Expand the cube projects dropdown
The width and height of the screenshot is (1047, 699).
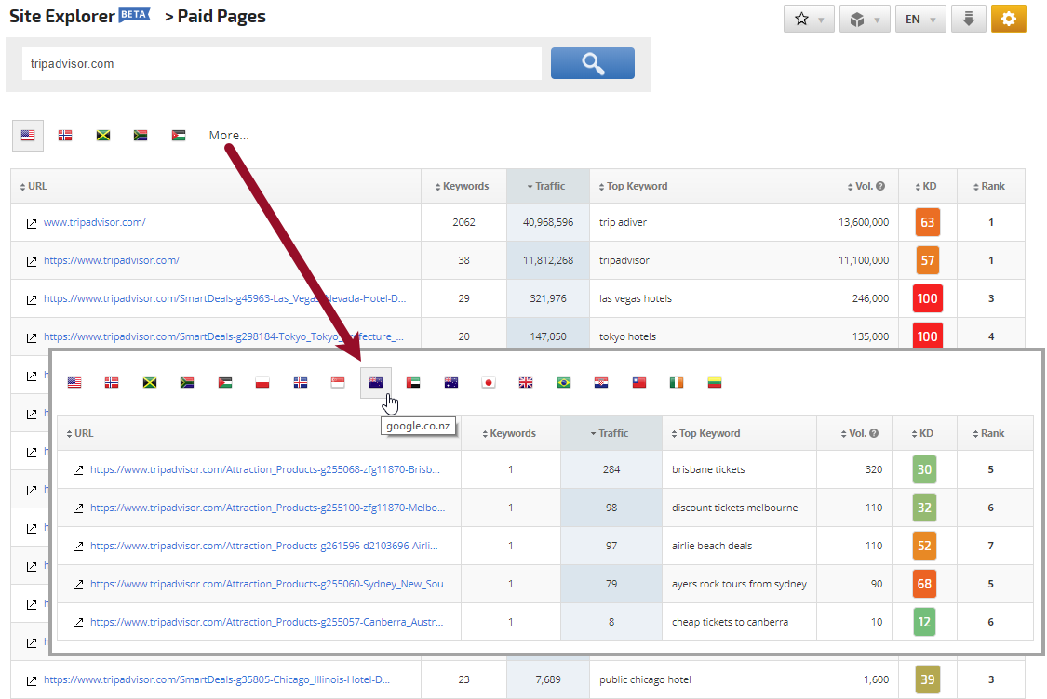[x=865, y=19]
